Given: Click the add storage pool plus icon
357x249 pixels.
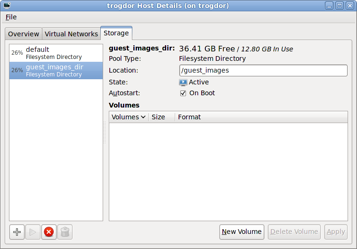Looking at the screenshot, I should (17, 232).
